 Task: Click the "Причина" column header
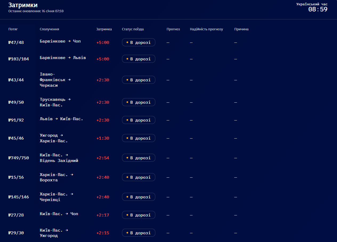(x=241, y=29)
